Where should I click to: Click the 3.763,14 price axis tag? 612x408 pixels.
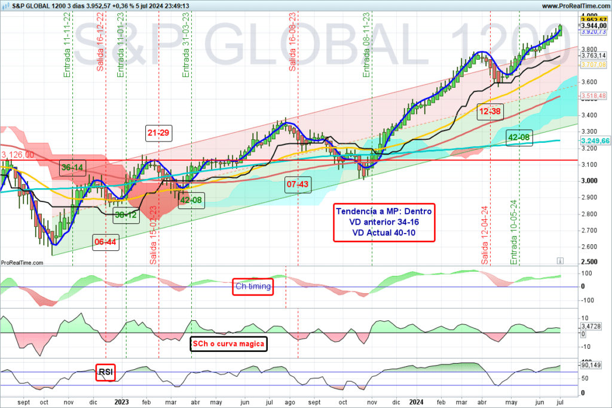tap(593, 56)
